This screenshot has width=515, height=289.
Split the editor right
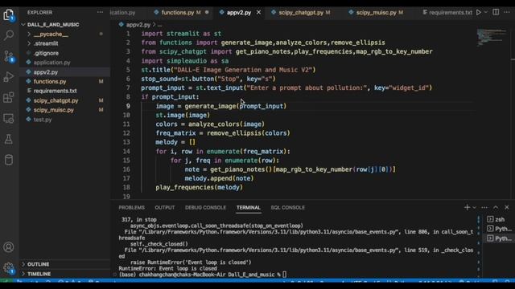click(x=496, y=12)
